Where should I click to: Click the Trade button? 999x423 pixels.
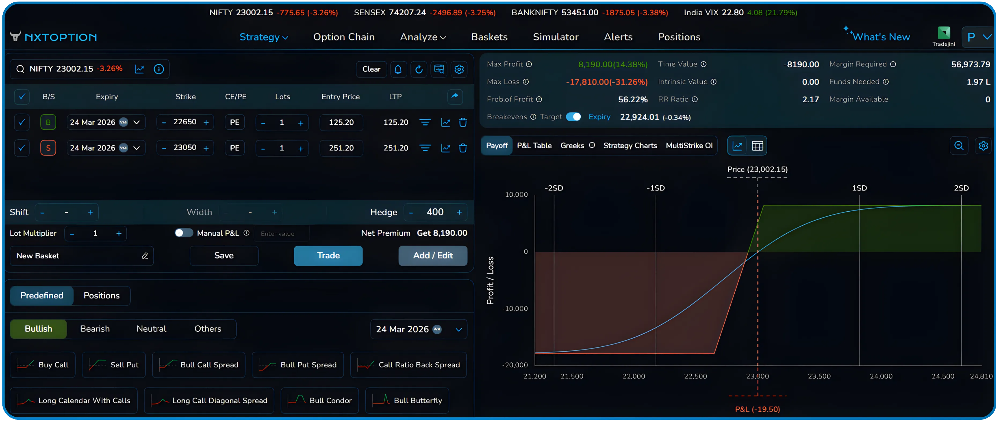[x=328, y=256]
